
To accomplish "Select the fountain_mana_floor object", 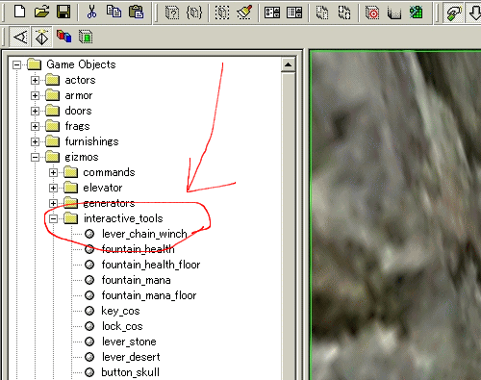I will click(149, 295).
